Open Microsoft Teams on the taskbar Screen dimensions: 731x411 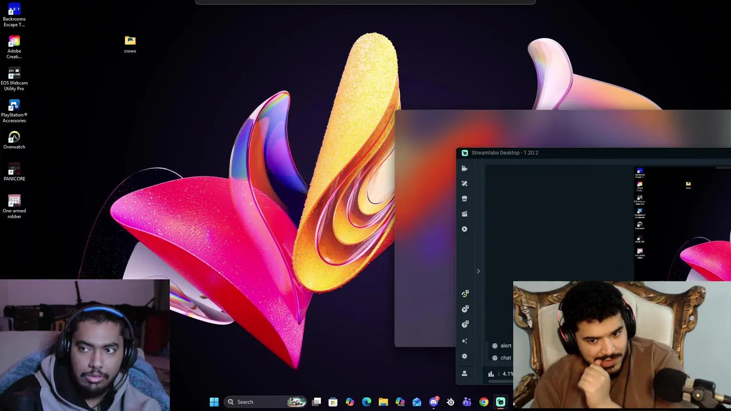467,402
